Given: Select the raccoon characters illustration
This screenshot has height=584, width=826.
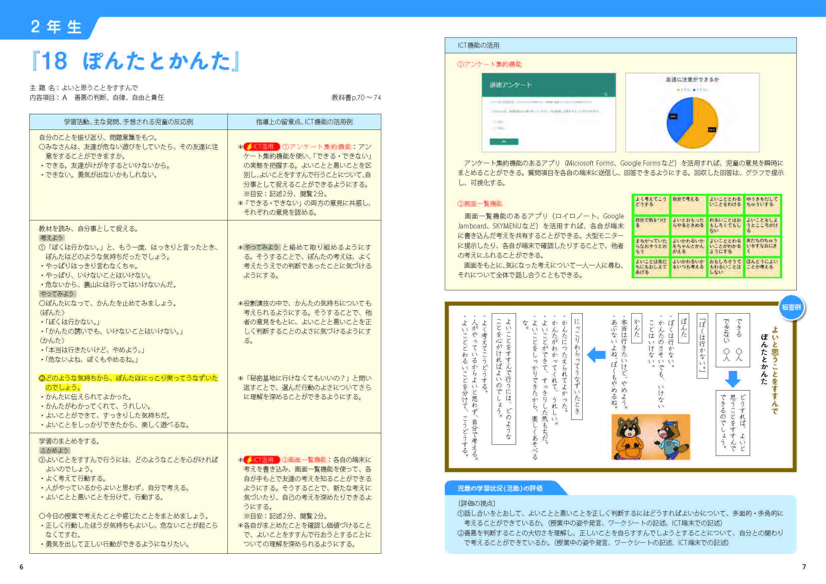Looking at the screenshot, I should click(x=651, y=437).
